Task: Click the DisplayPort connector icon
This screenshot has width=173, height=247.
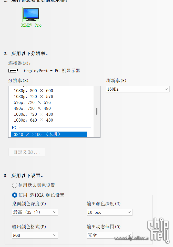Action: 13,71
